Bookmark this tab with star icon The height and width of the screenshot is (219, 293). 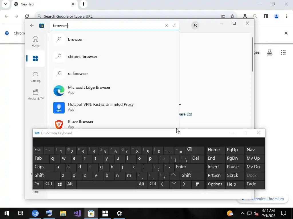(x=232, y=16)
